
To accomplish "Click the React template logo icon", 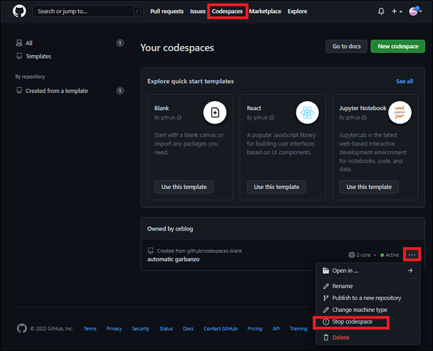I will pos(307,113).
